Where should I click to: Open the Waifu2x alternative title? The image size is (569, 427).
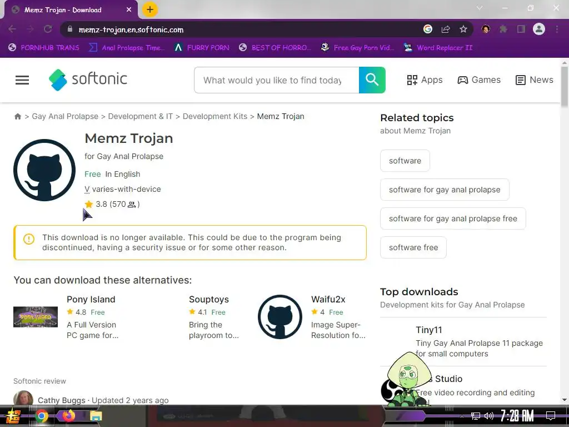328,299
